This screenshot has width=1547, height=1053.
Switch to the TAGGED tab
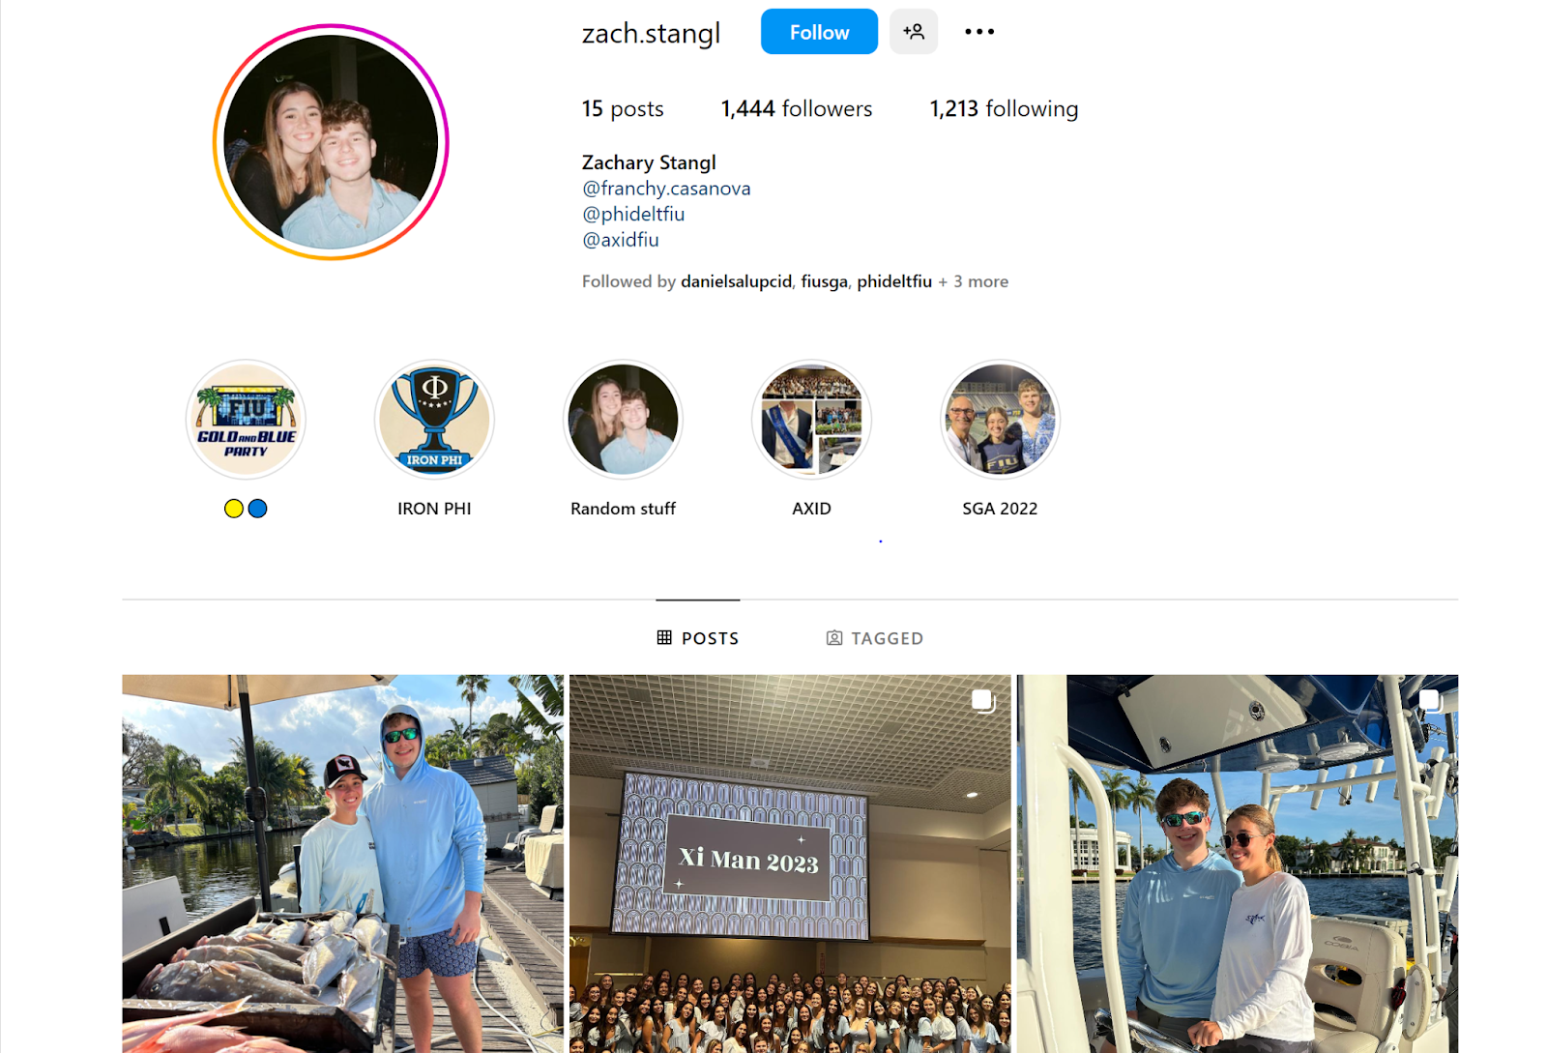(x=875, y=638)
